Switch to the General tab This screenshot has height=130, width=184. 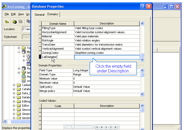pos(40,15)
